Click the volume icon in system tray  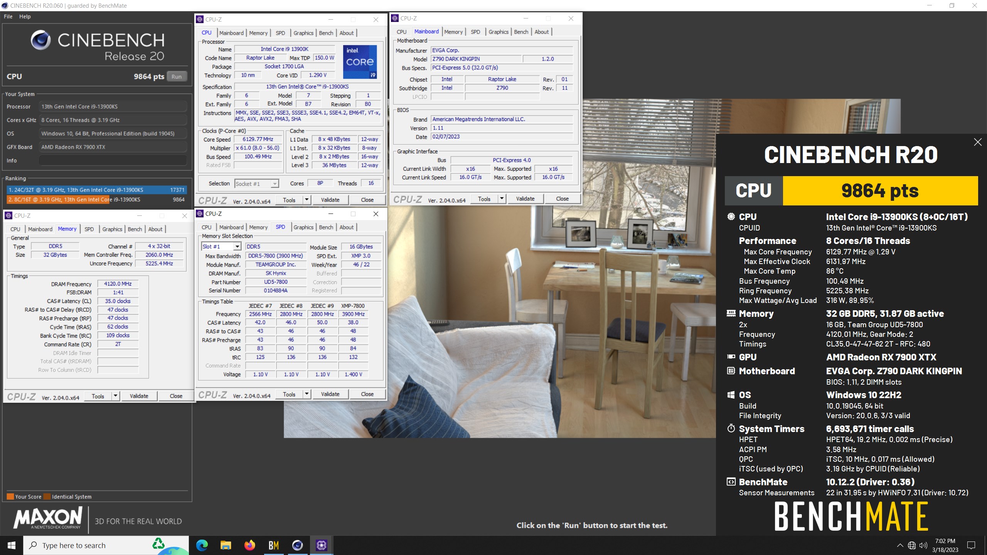pyautogui.click(x=923, y=545)
